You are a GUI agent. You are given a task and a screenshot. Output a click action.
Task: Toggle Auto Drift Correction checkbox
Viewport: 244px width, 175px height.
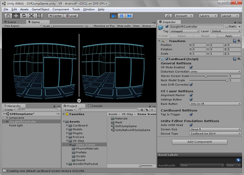(x=191, y=85)
